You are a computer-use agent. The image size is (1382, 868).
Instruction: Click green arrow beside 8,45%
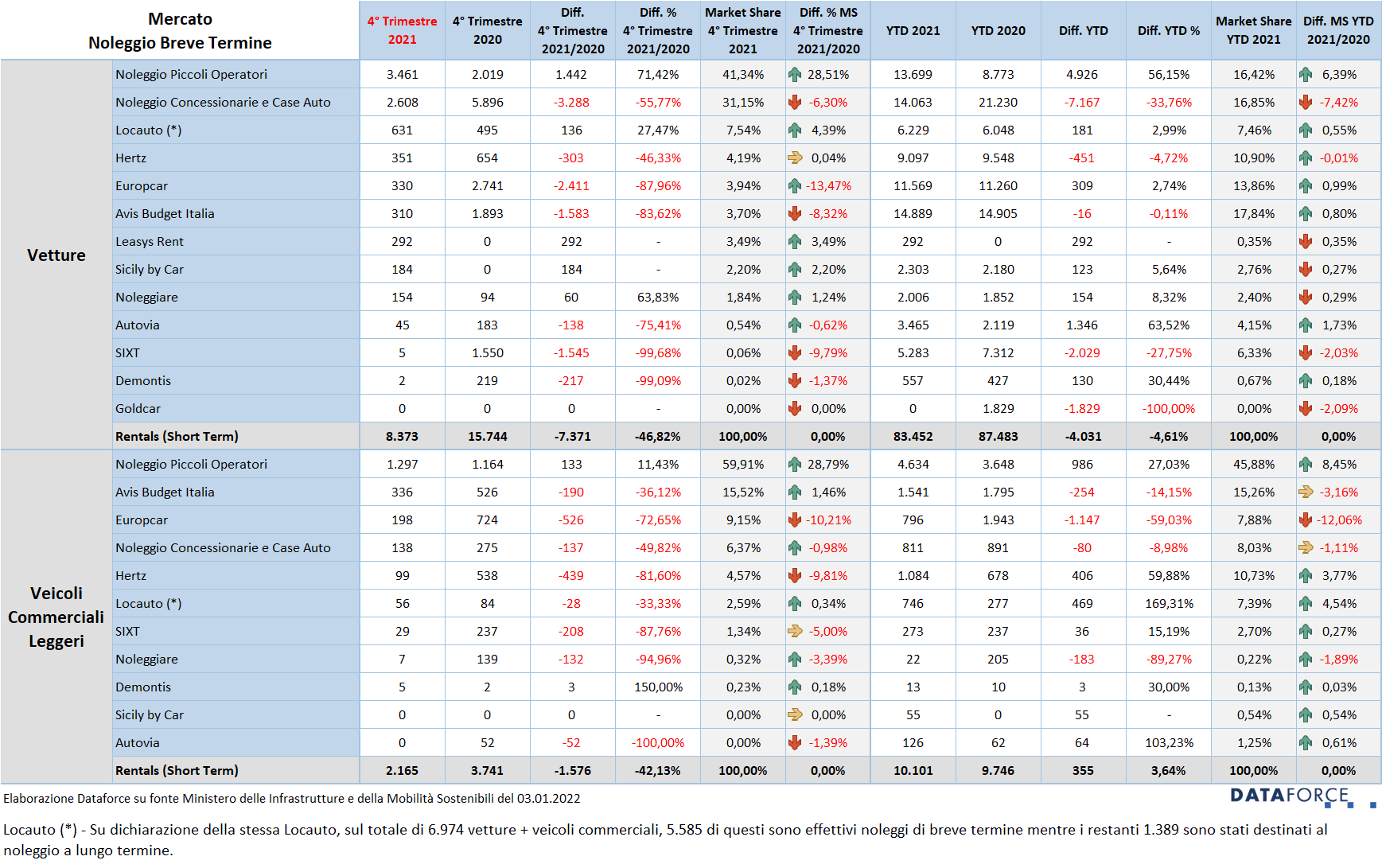[x=1306, y=465]
